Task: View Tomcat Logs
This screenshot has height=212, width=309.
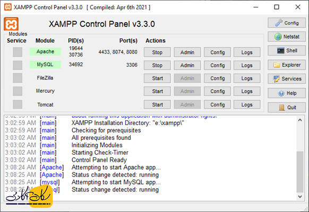Action: point(247,104)
